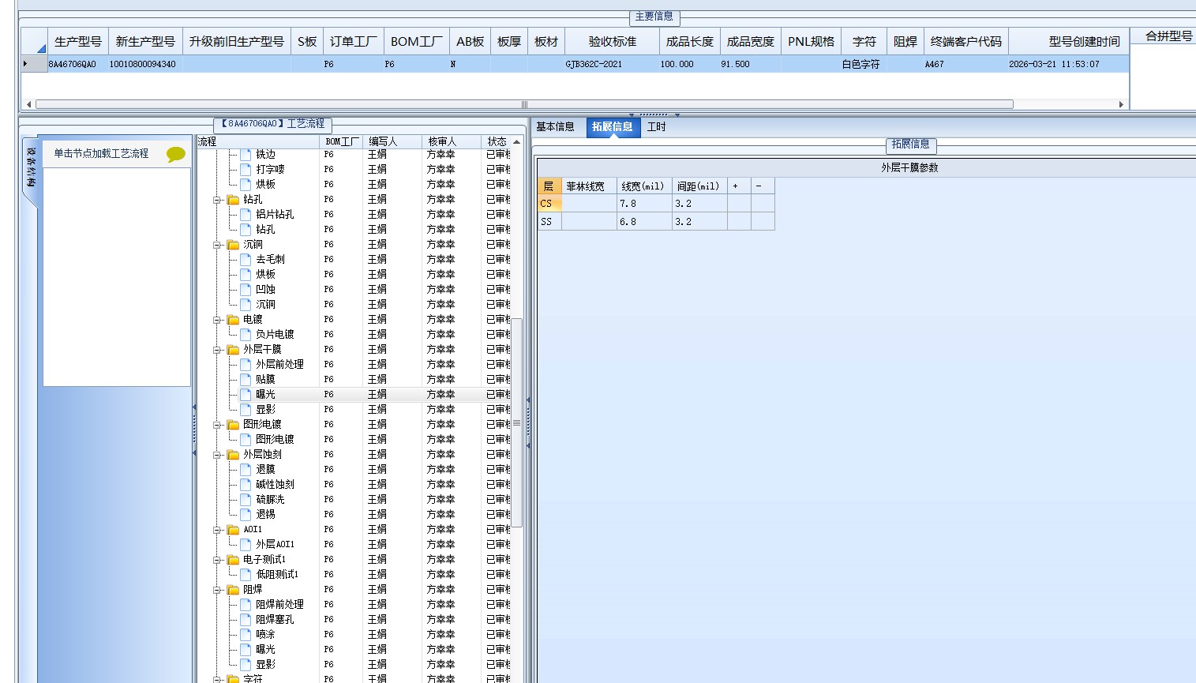The height and width of the screenshot is (683, 1196).
Task: Click the document icon beside 铝片钻孔
Action: tap(246, 214)
